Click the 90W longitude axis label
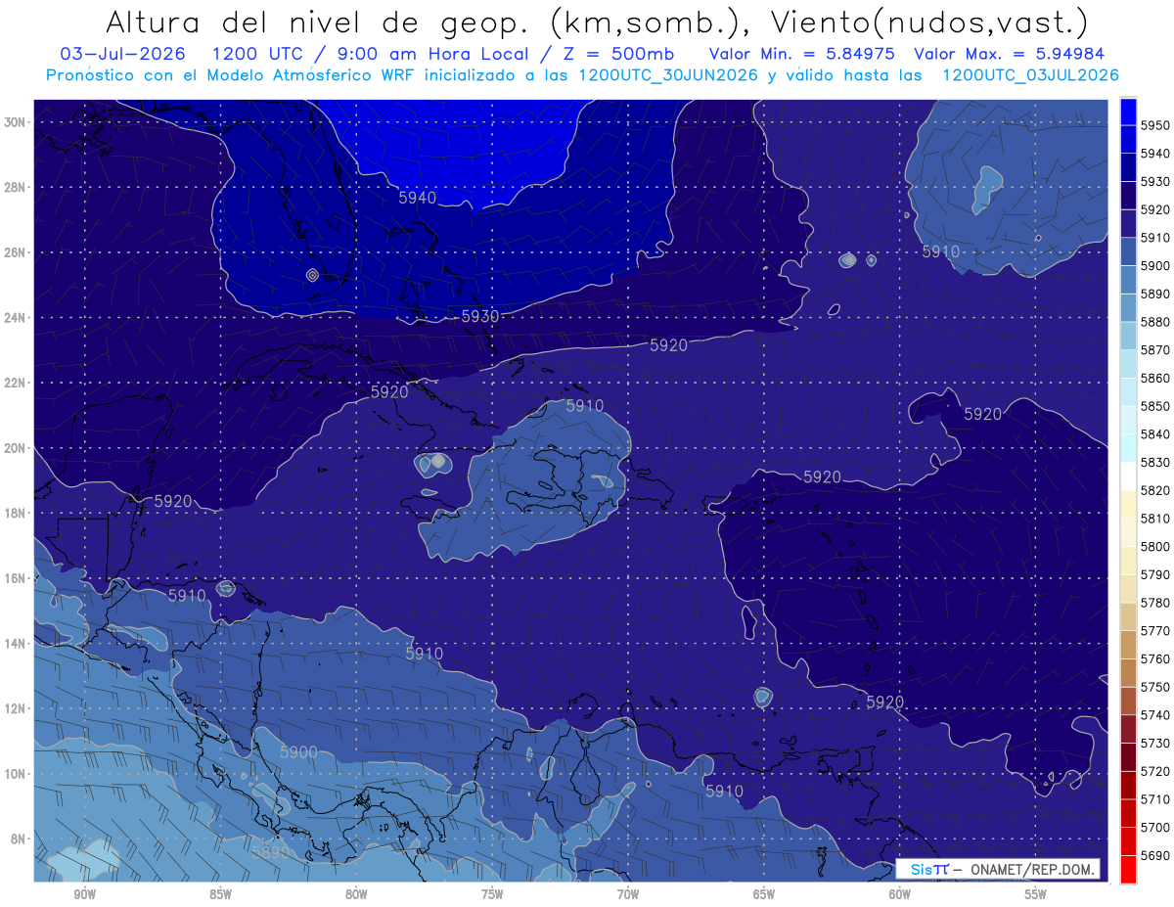Image resolution: width=1174 pixels, height=907 pixels. [84, 894]
